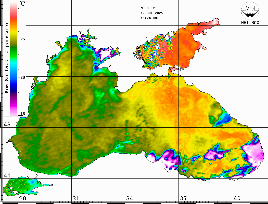The image size is (268, 204).
Task: Click latitude label 41
Action: coord(7,175)
